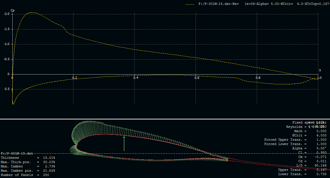330x178 pixels.
Task: Click the 0.5 tick on Cp axis
Action: pyautogui.click(x=7, y=89)
